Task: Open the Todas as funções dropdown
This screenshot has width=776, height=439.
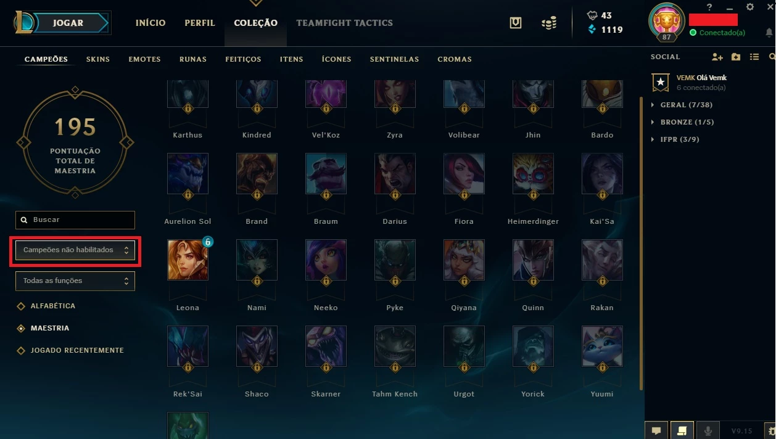Action: [75, 281]
